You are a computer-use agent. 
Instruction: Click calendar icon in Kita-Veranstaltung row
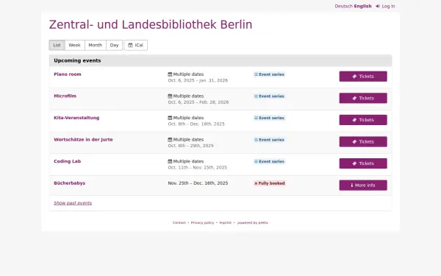click(x=170, y=118)
